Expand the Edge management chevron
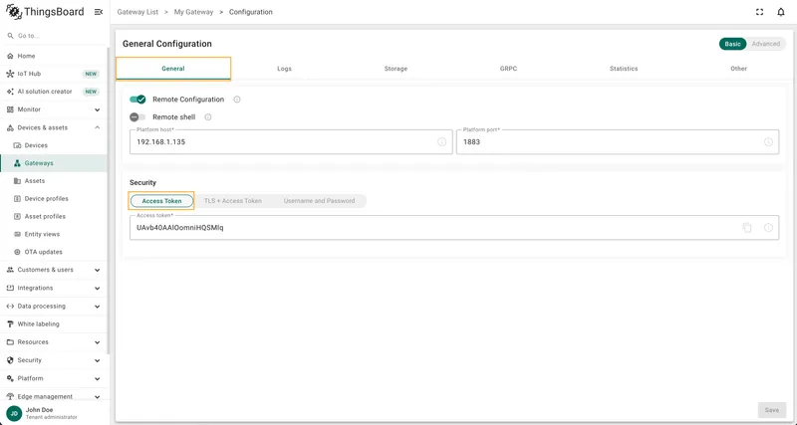This screenshot has width=797, height=425. [97, 396]
